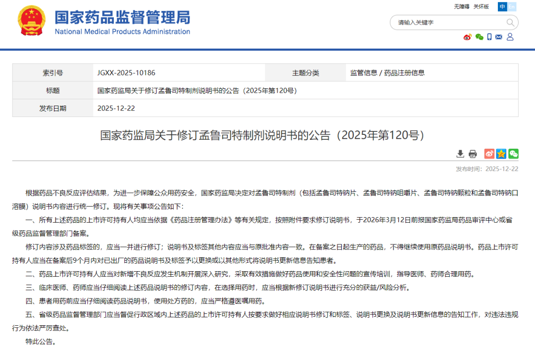Download the announcement document
Viewport: 535px width, 354px height.
click(x=460, y=154)
